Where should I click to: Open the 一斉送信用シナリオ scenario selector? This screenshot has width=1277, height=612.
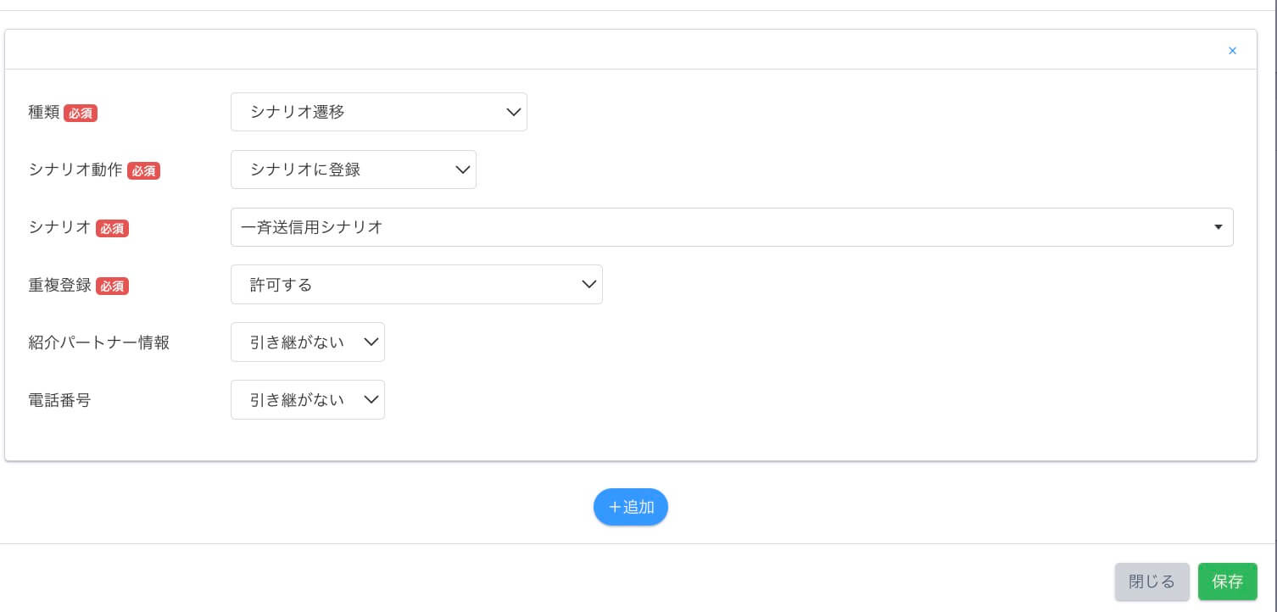coord(732,227)
